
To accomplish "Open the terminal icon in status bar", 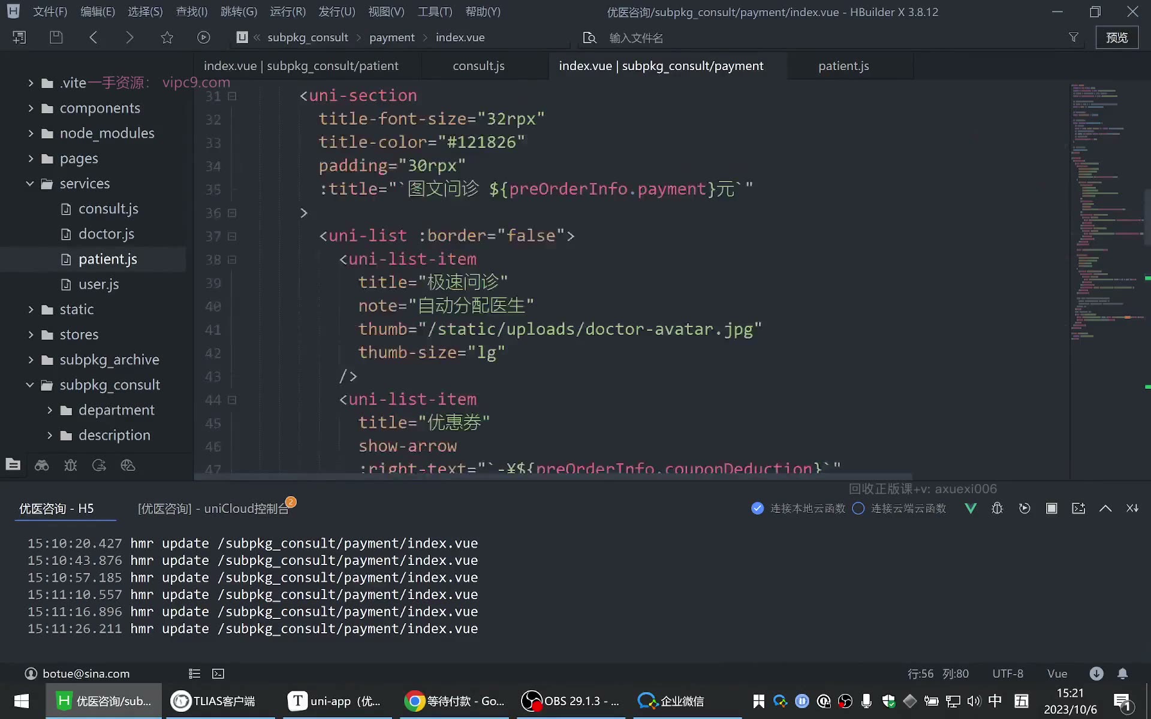I will (x=218, y=673).
